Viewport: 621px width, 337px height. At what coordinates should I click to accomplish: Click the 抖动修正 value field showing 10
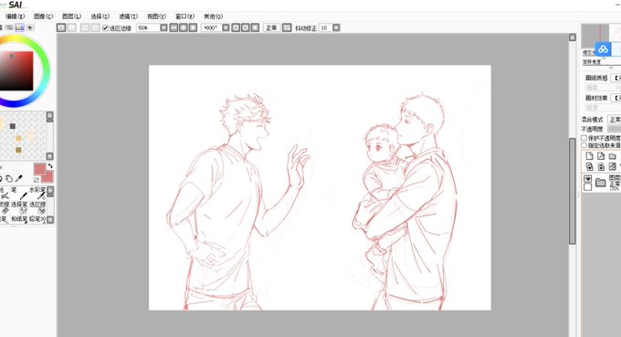[x=325, y=27]
